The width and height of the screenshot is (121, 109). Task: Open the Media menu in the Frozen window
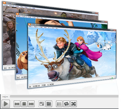coord(31,27)
